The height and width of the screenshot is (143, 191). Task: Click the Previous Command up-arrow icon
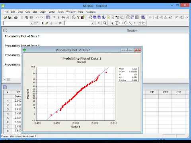[54, 17]
